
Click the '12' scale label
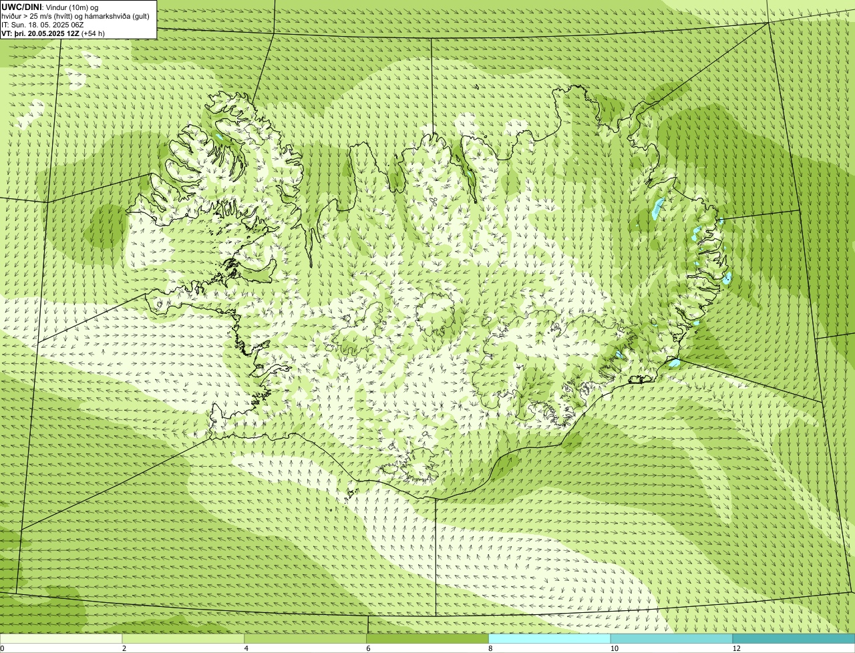pos(736,648)
